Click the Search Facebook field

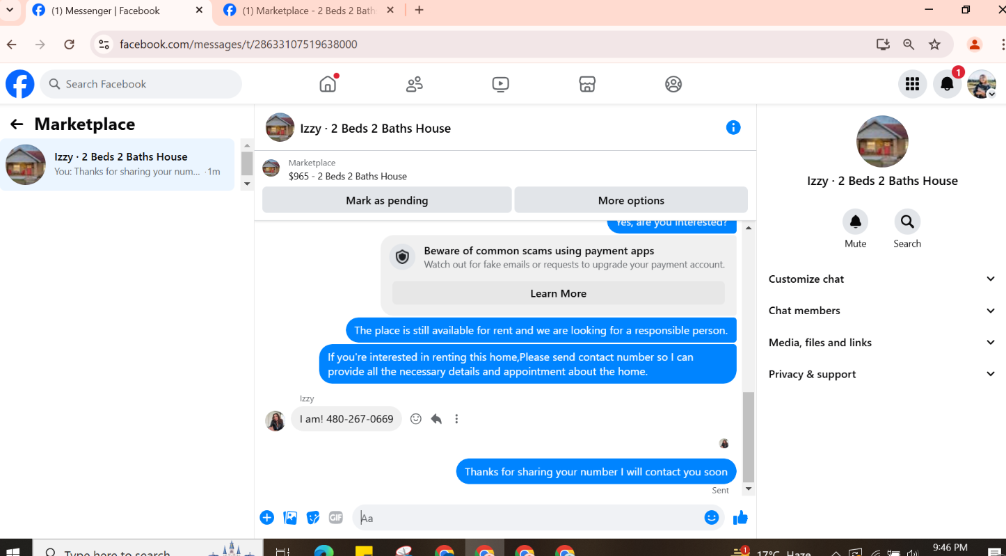pyautogui.click(x=141, y=84)
